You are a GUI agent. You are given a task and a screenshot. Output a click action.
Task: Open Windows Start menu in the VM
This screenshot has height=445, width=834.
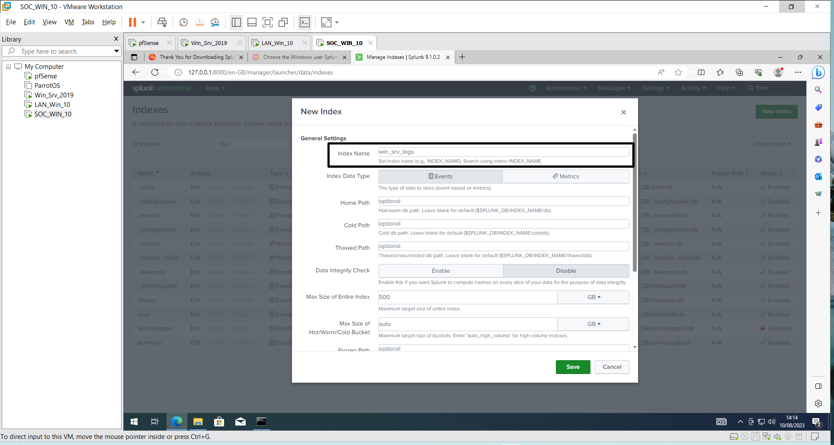click(x=134, y=421)
